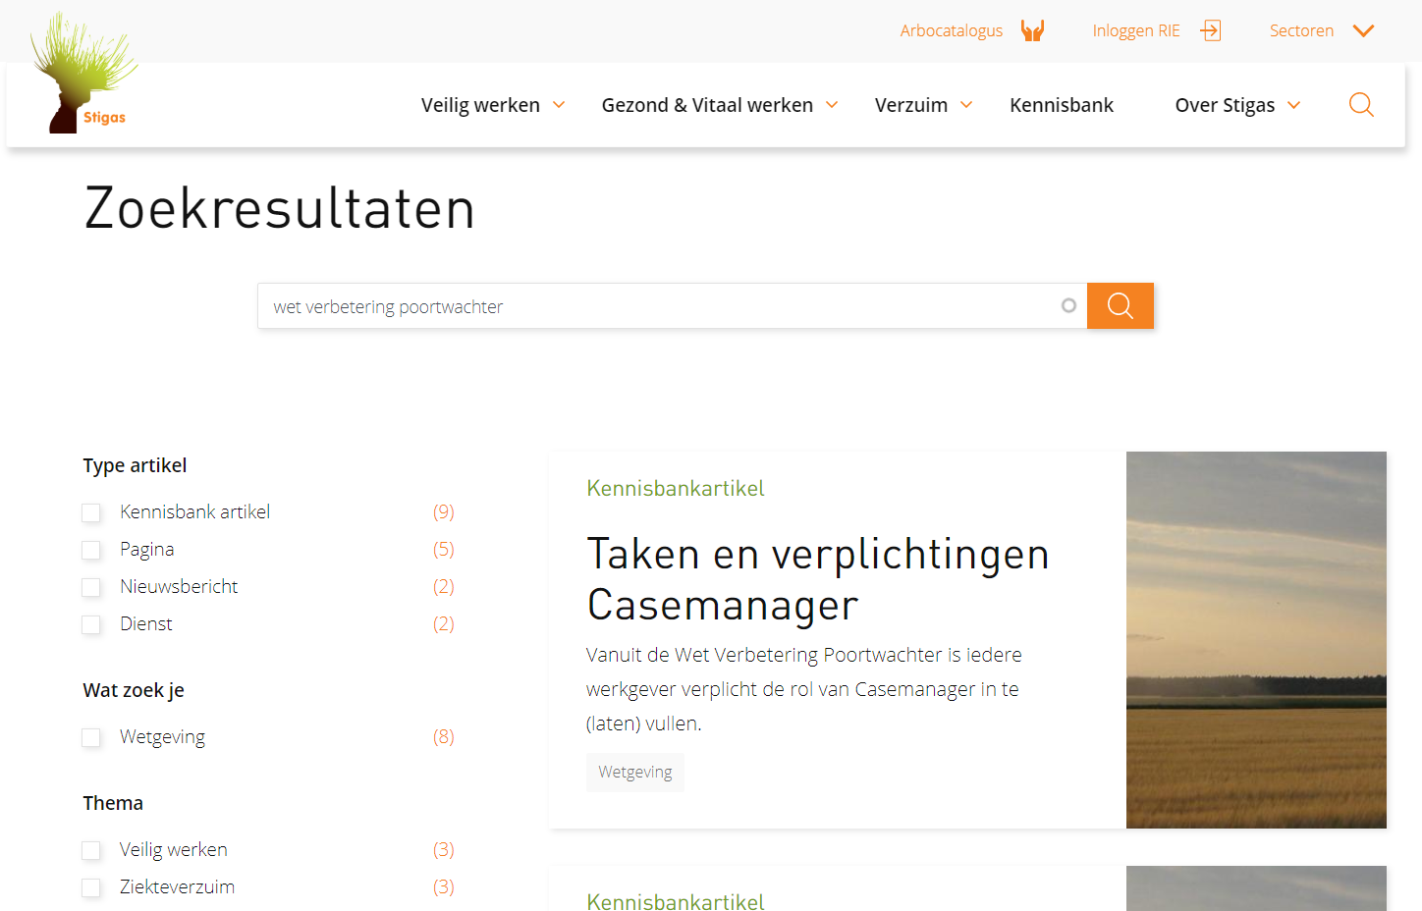Screen dimensions: 1422x911
Task: Click the Dienst filter label
Action: pyautogui.click(x=146, y=623)
